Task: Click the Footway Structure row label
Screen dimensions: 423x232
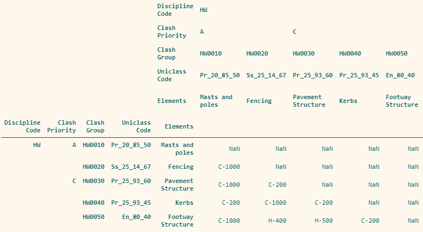Action: [x=177, y=221]
